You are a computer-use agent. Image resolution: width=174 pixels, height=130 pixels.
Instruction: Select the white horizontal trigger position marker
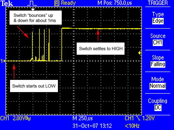coord(32,9)
